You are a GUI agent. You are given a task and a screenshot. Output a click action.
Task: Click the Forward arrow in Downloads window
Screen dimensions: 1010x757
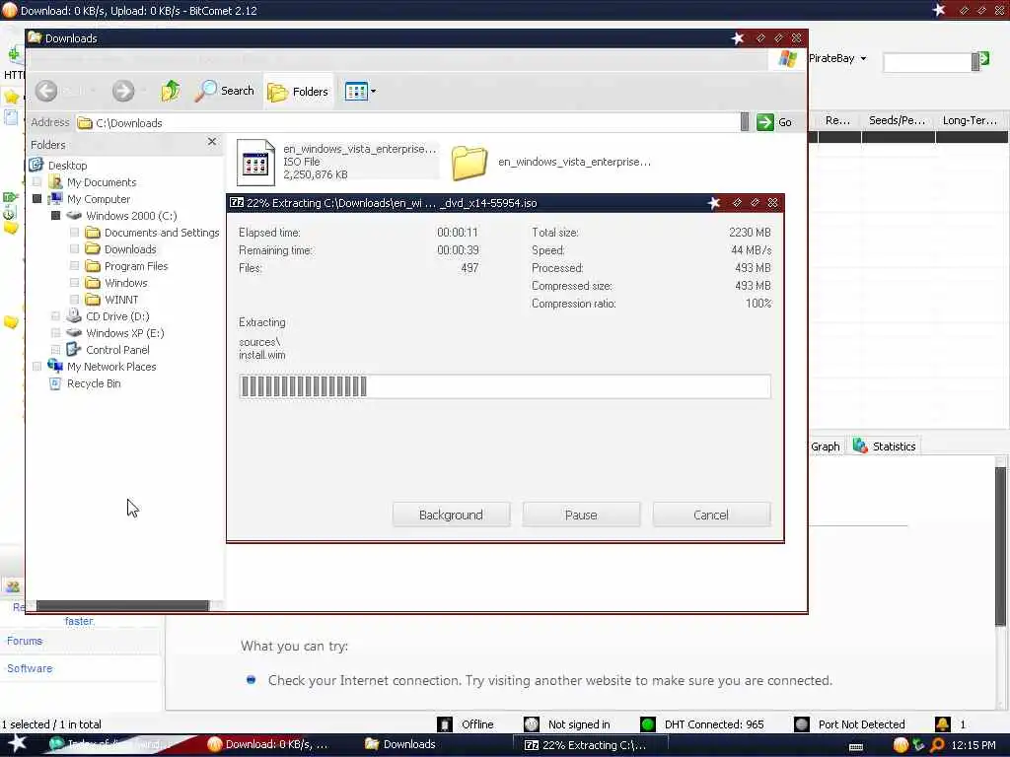coord(123,91)
